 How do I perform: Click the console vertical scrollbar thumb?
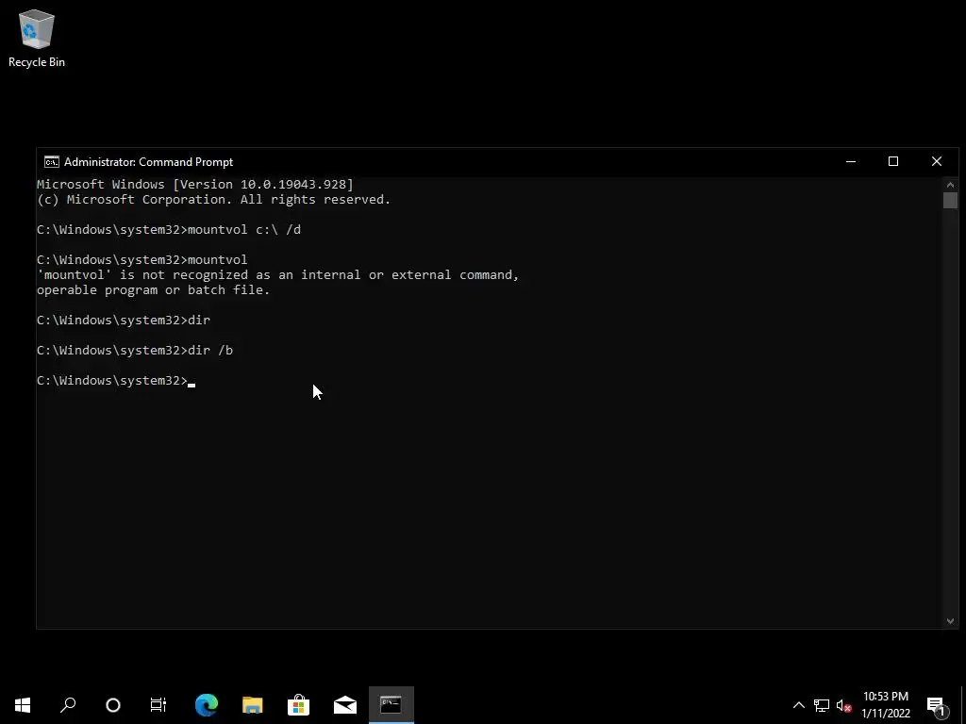950,200
